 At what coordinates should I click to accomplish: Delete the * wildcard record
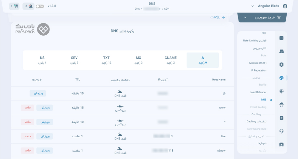pyautogui.click(x=28, y=122)
